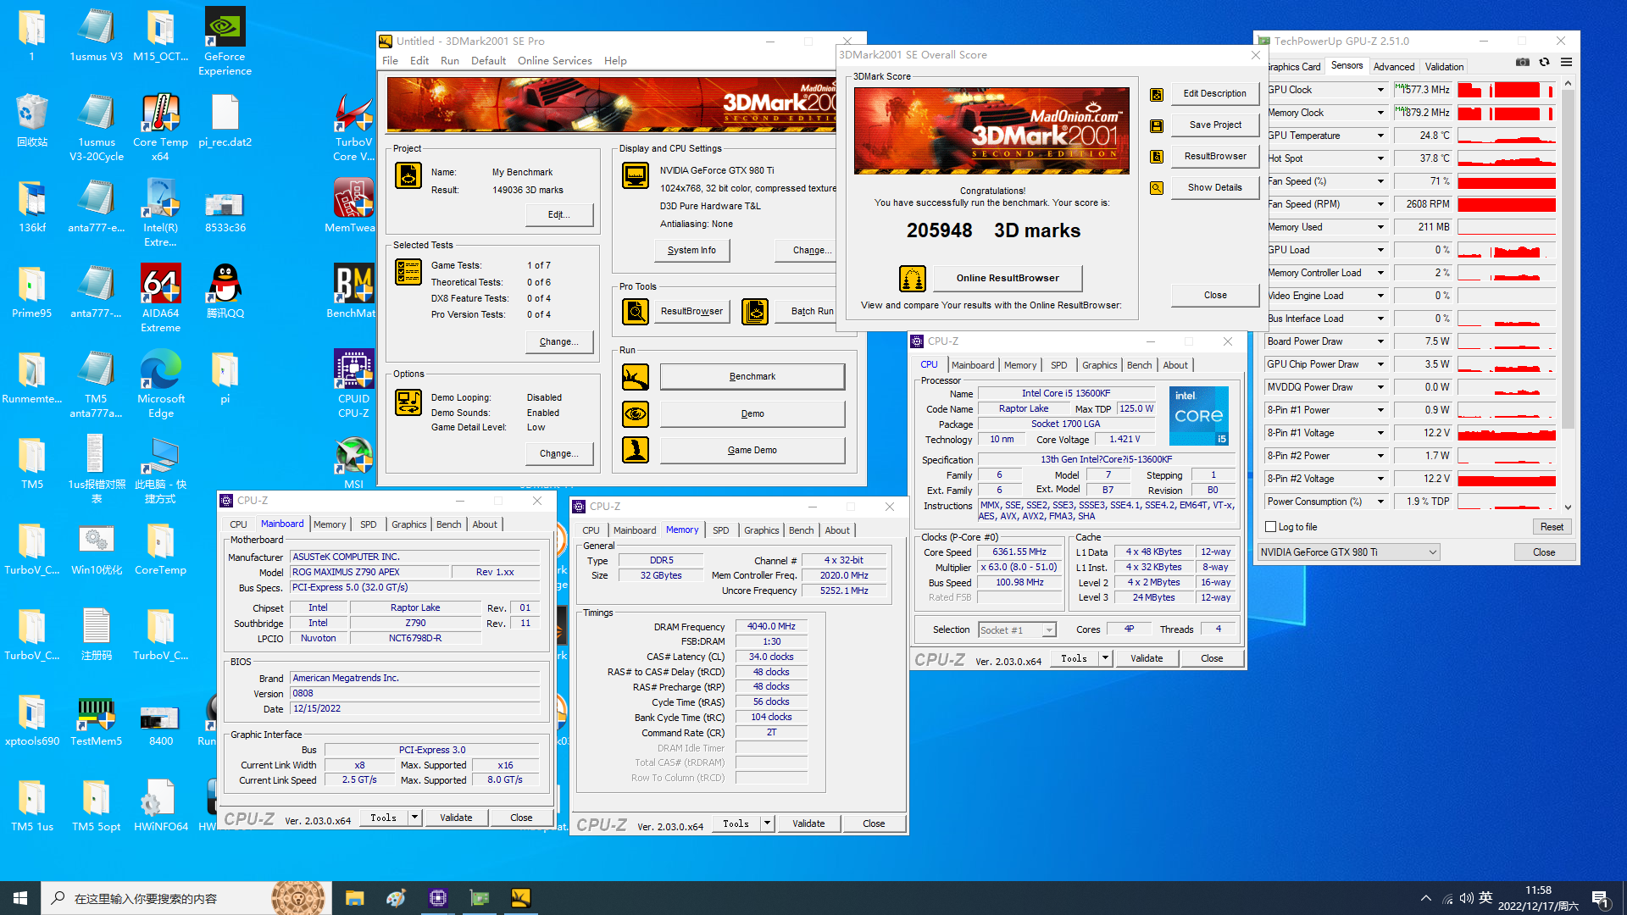Click Windows Start button
Viewport: 1627px width, 915px height.
coord(20,898)
